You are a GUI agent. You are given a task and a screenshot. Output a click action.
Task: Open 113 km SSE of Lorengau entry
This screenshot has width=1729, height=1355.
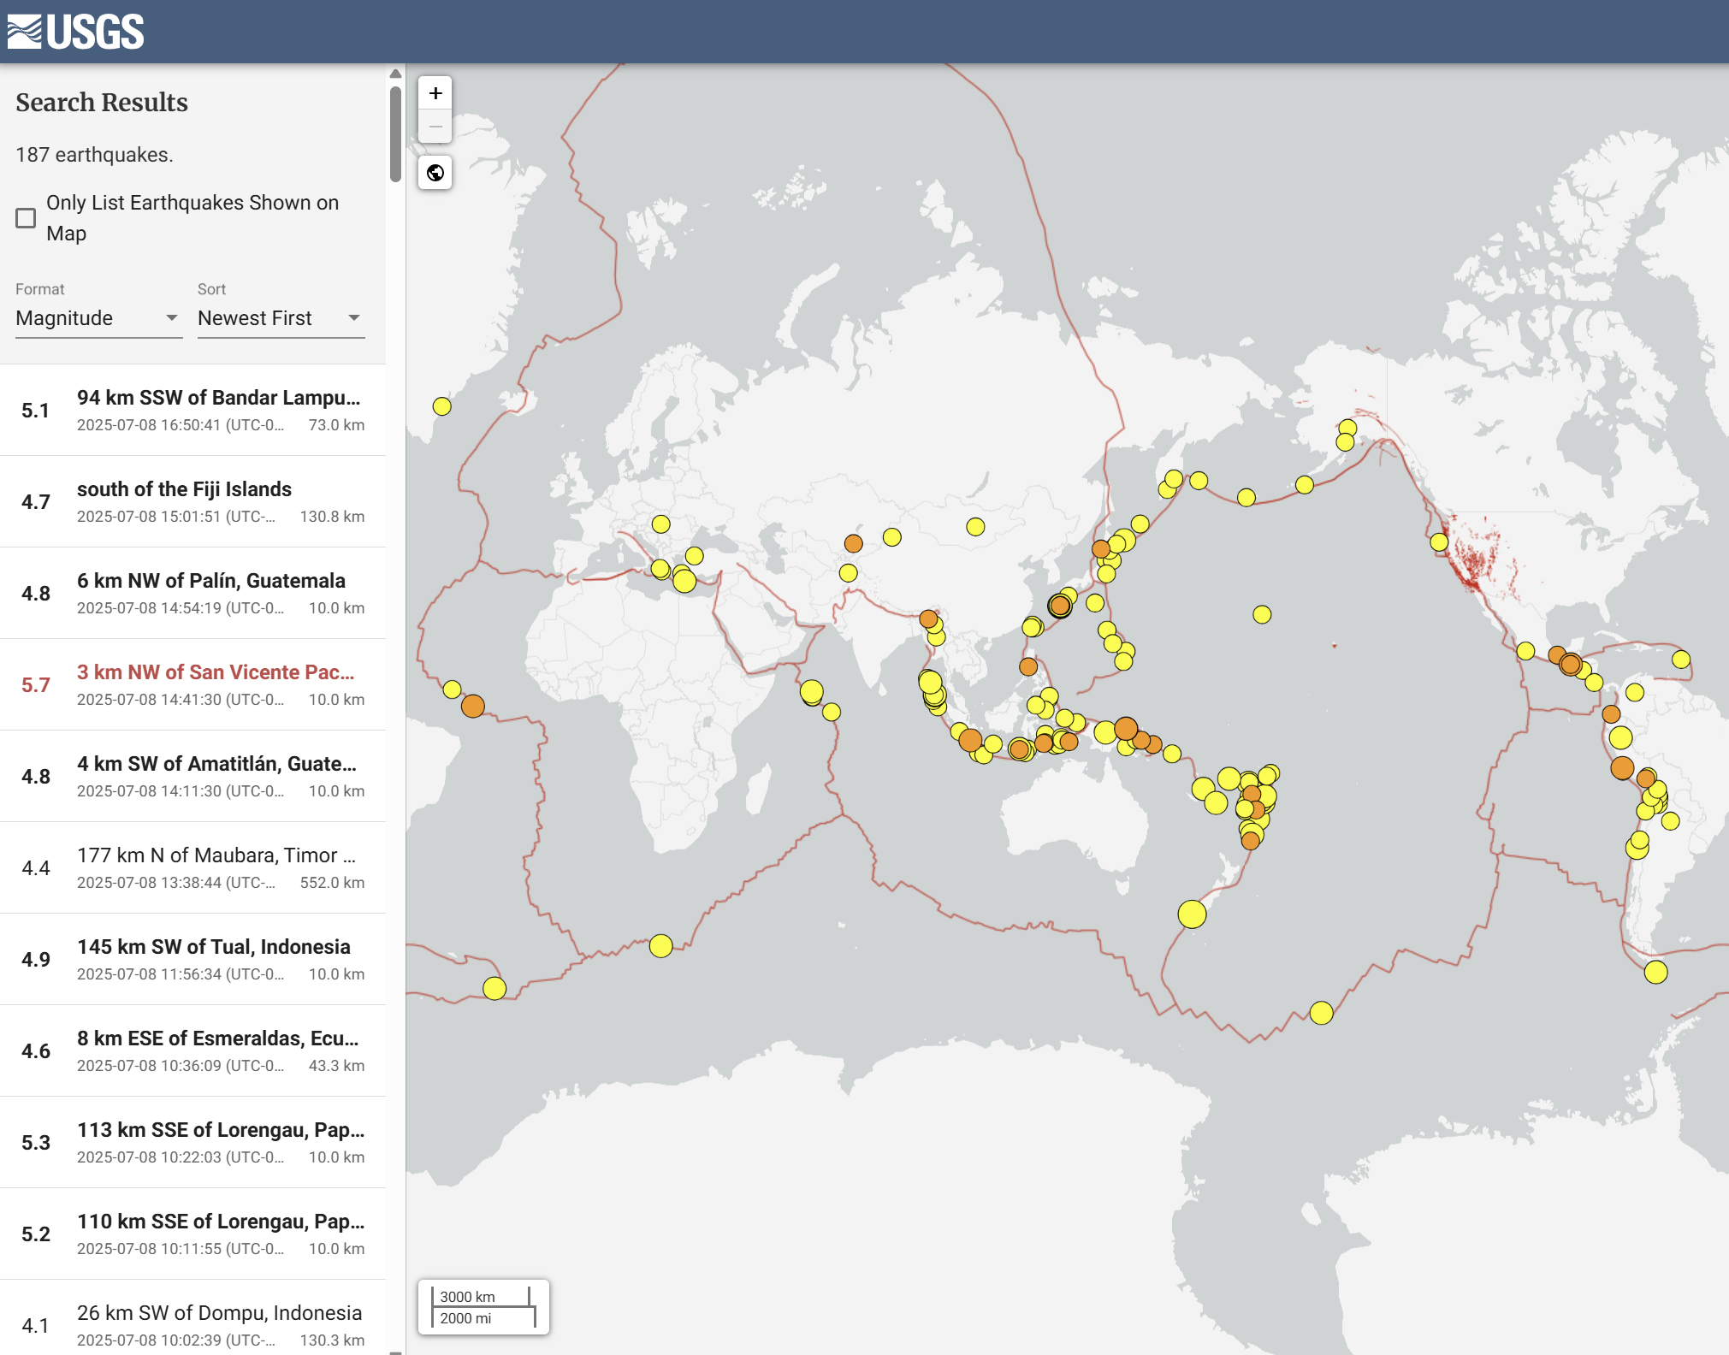tap(192, 1143)
